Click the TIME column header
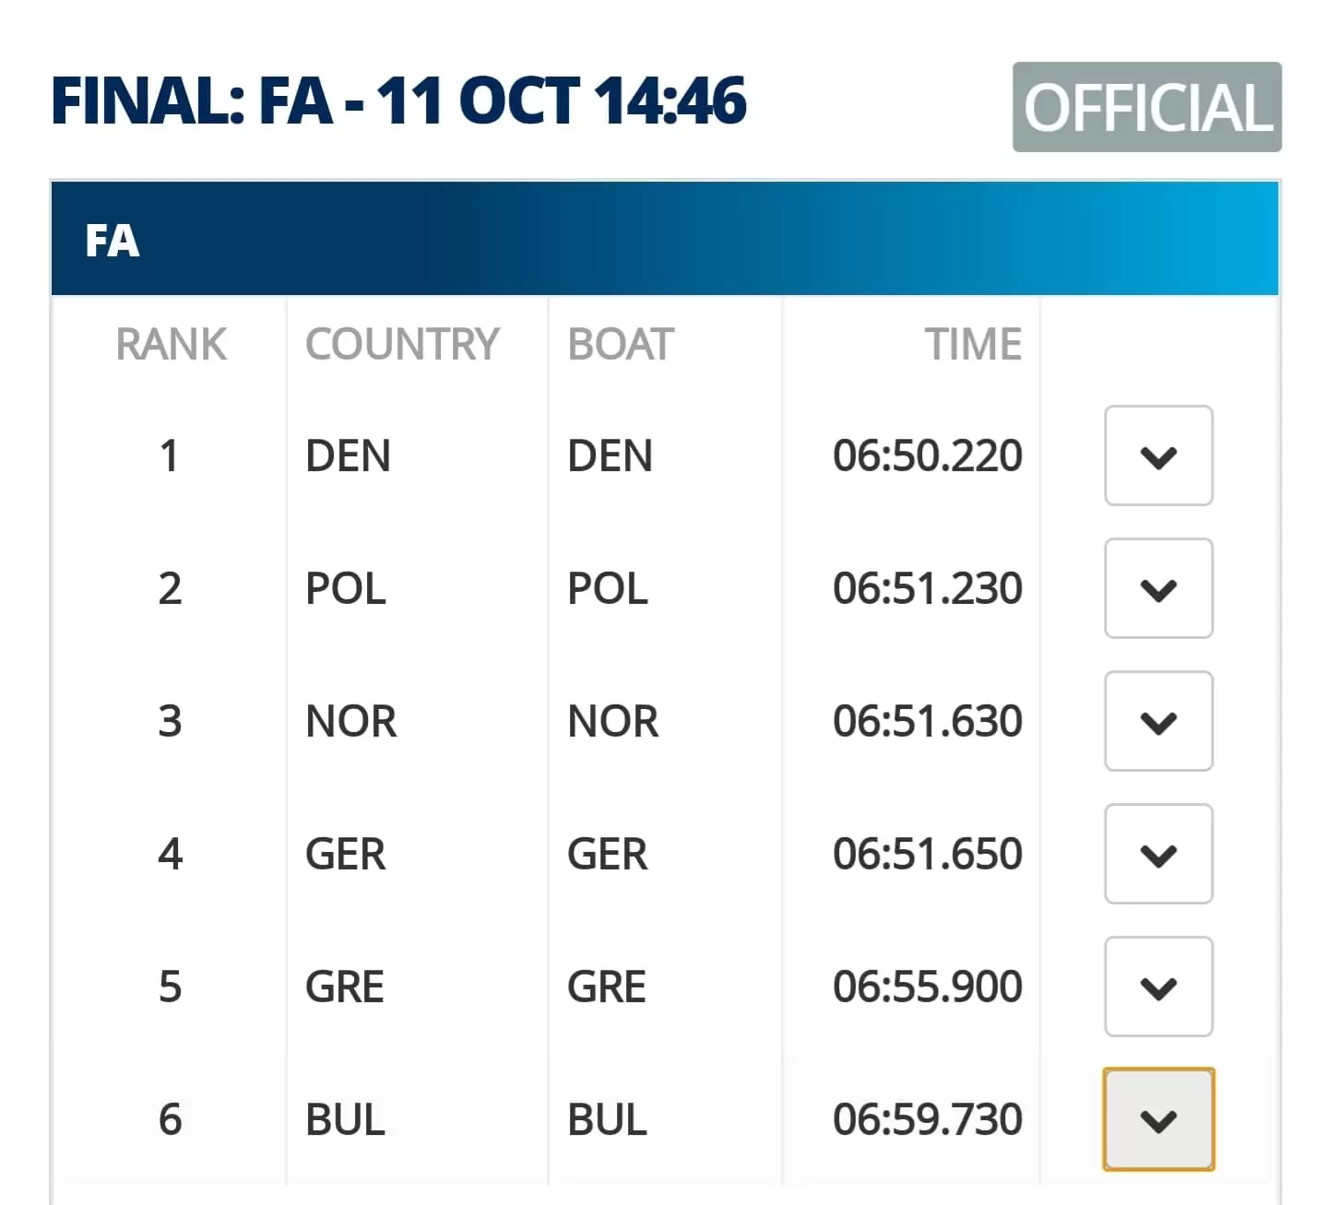The image size is (1328, 1205). click(974, 345)
